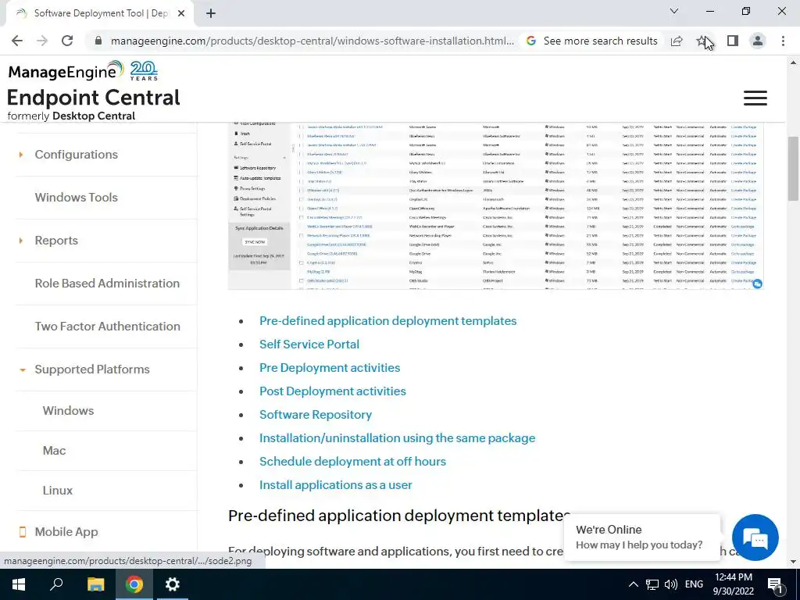This screenshot has height=600, width=800.
Task: Open the tab search dropdown
Action: 674,11
